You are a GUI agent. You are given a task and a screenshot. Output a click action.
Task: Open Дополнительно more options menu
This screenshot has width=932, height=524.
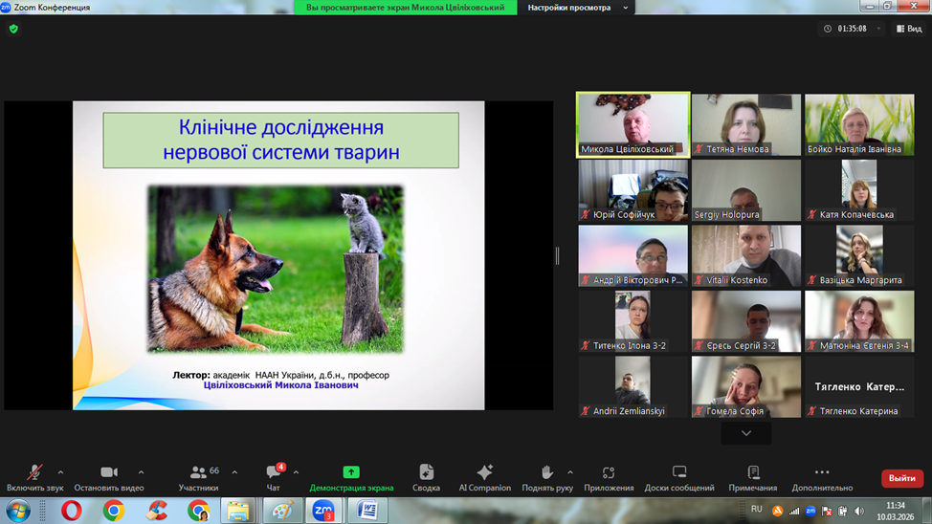[822, 477]
